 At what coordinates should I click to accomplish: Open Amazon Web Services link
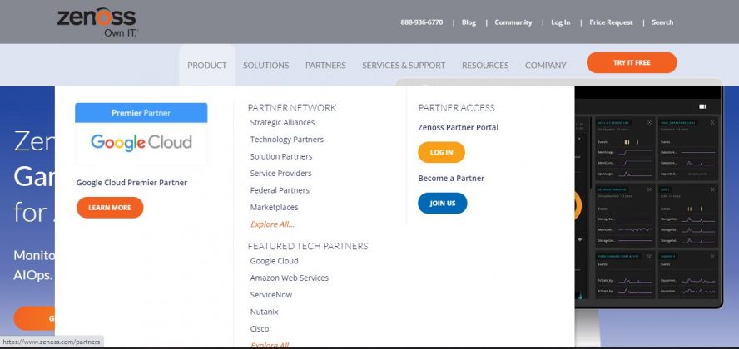(289, 278)
